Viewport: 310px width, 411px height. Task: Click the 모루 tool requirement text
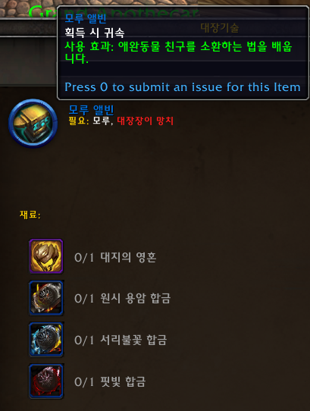pos(102,121)
